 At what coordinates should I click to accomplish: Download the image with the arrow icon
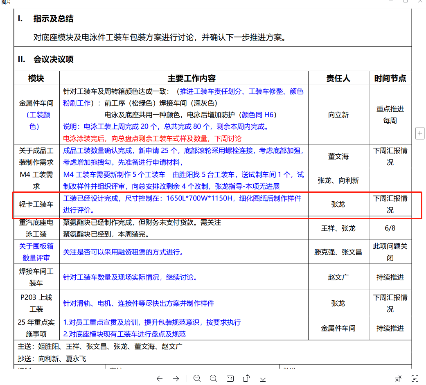(263, 378)
